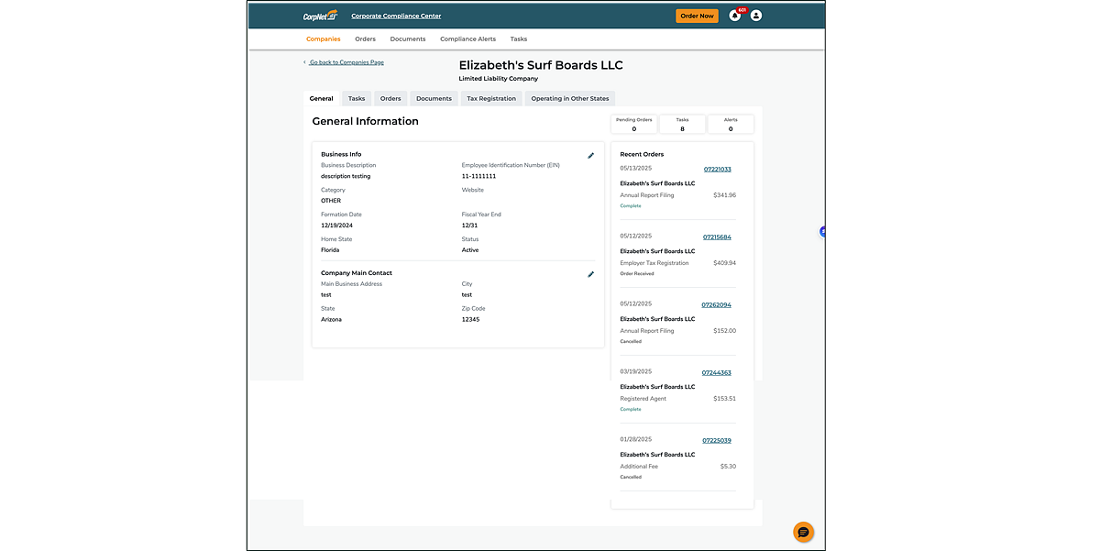Click the blue side widget icon

(x=822, y=232)
